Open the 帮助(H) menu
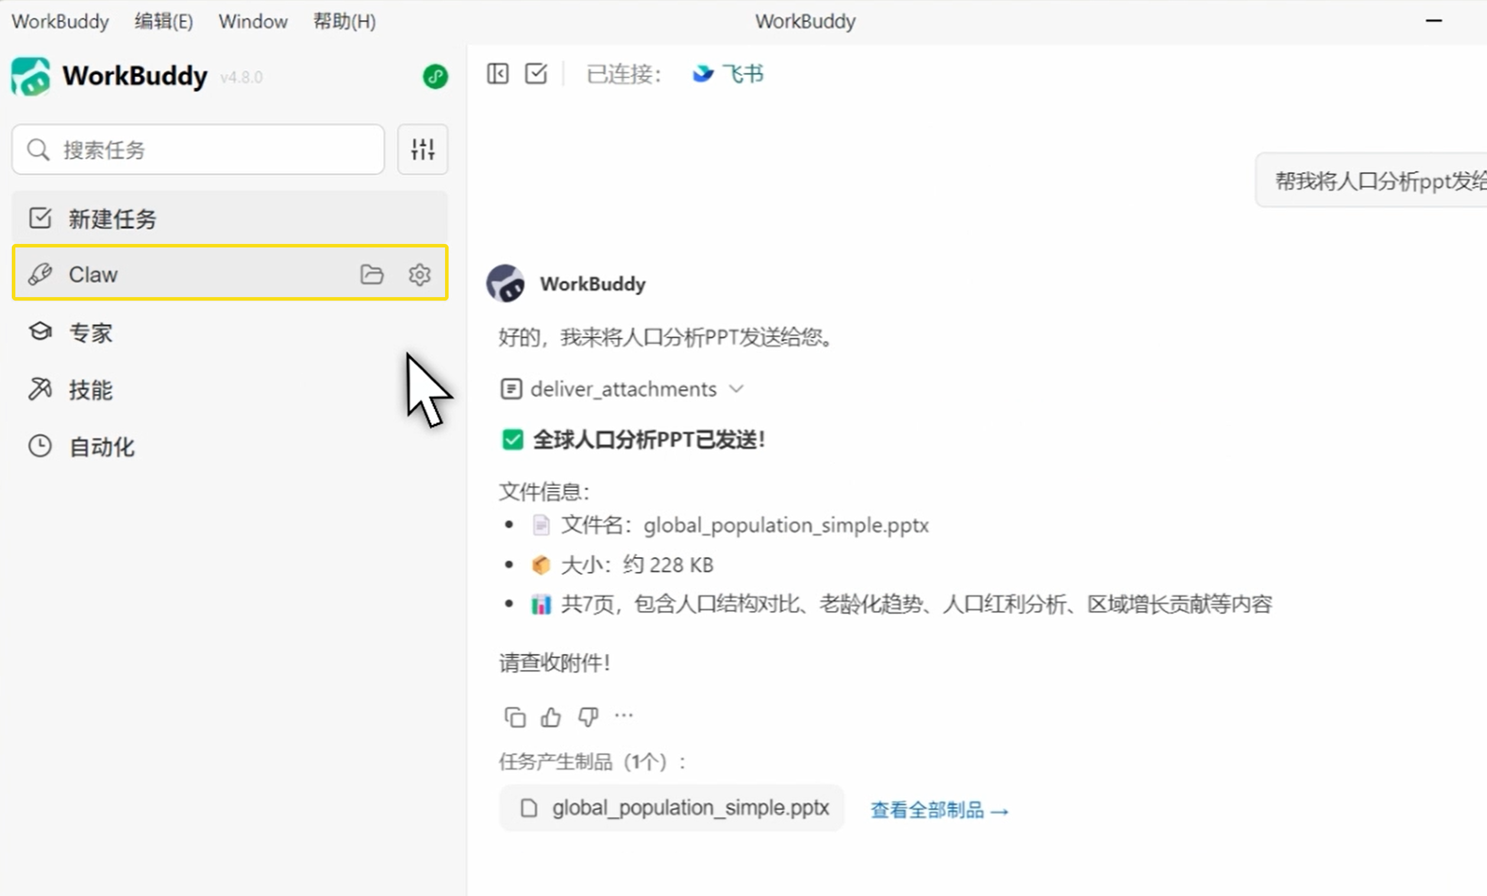Viewport: 1487px width, 896px height. coord(344,22)
